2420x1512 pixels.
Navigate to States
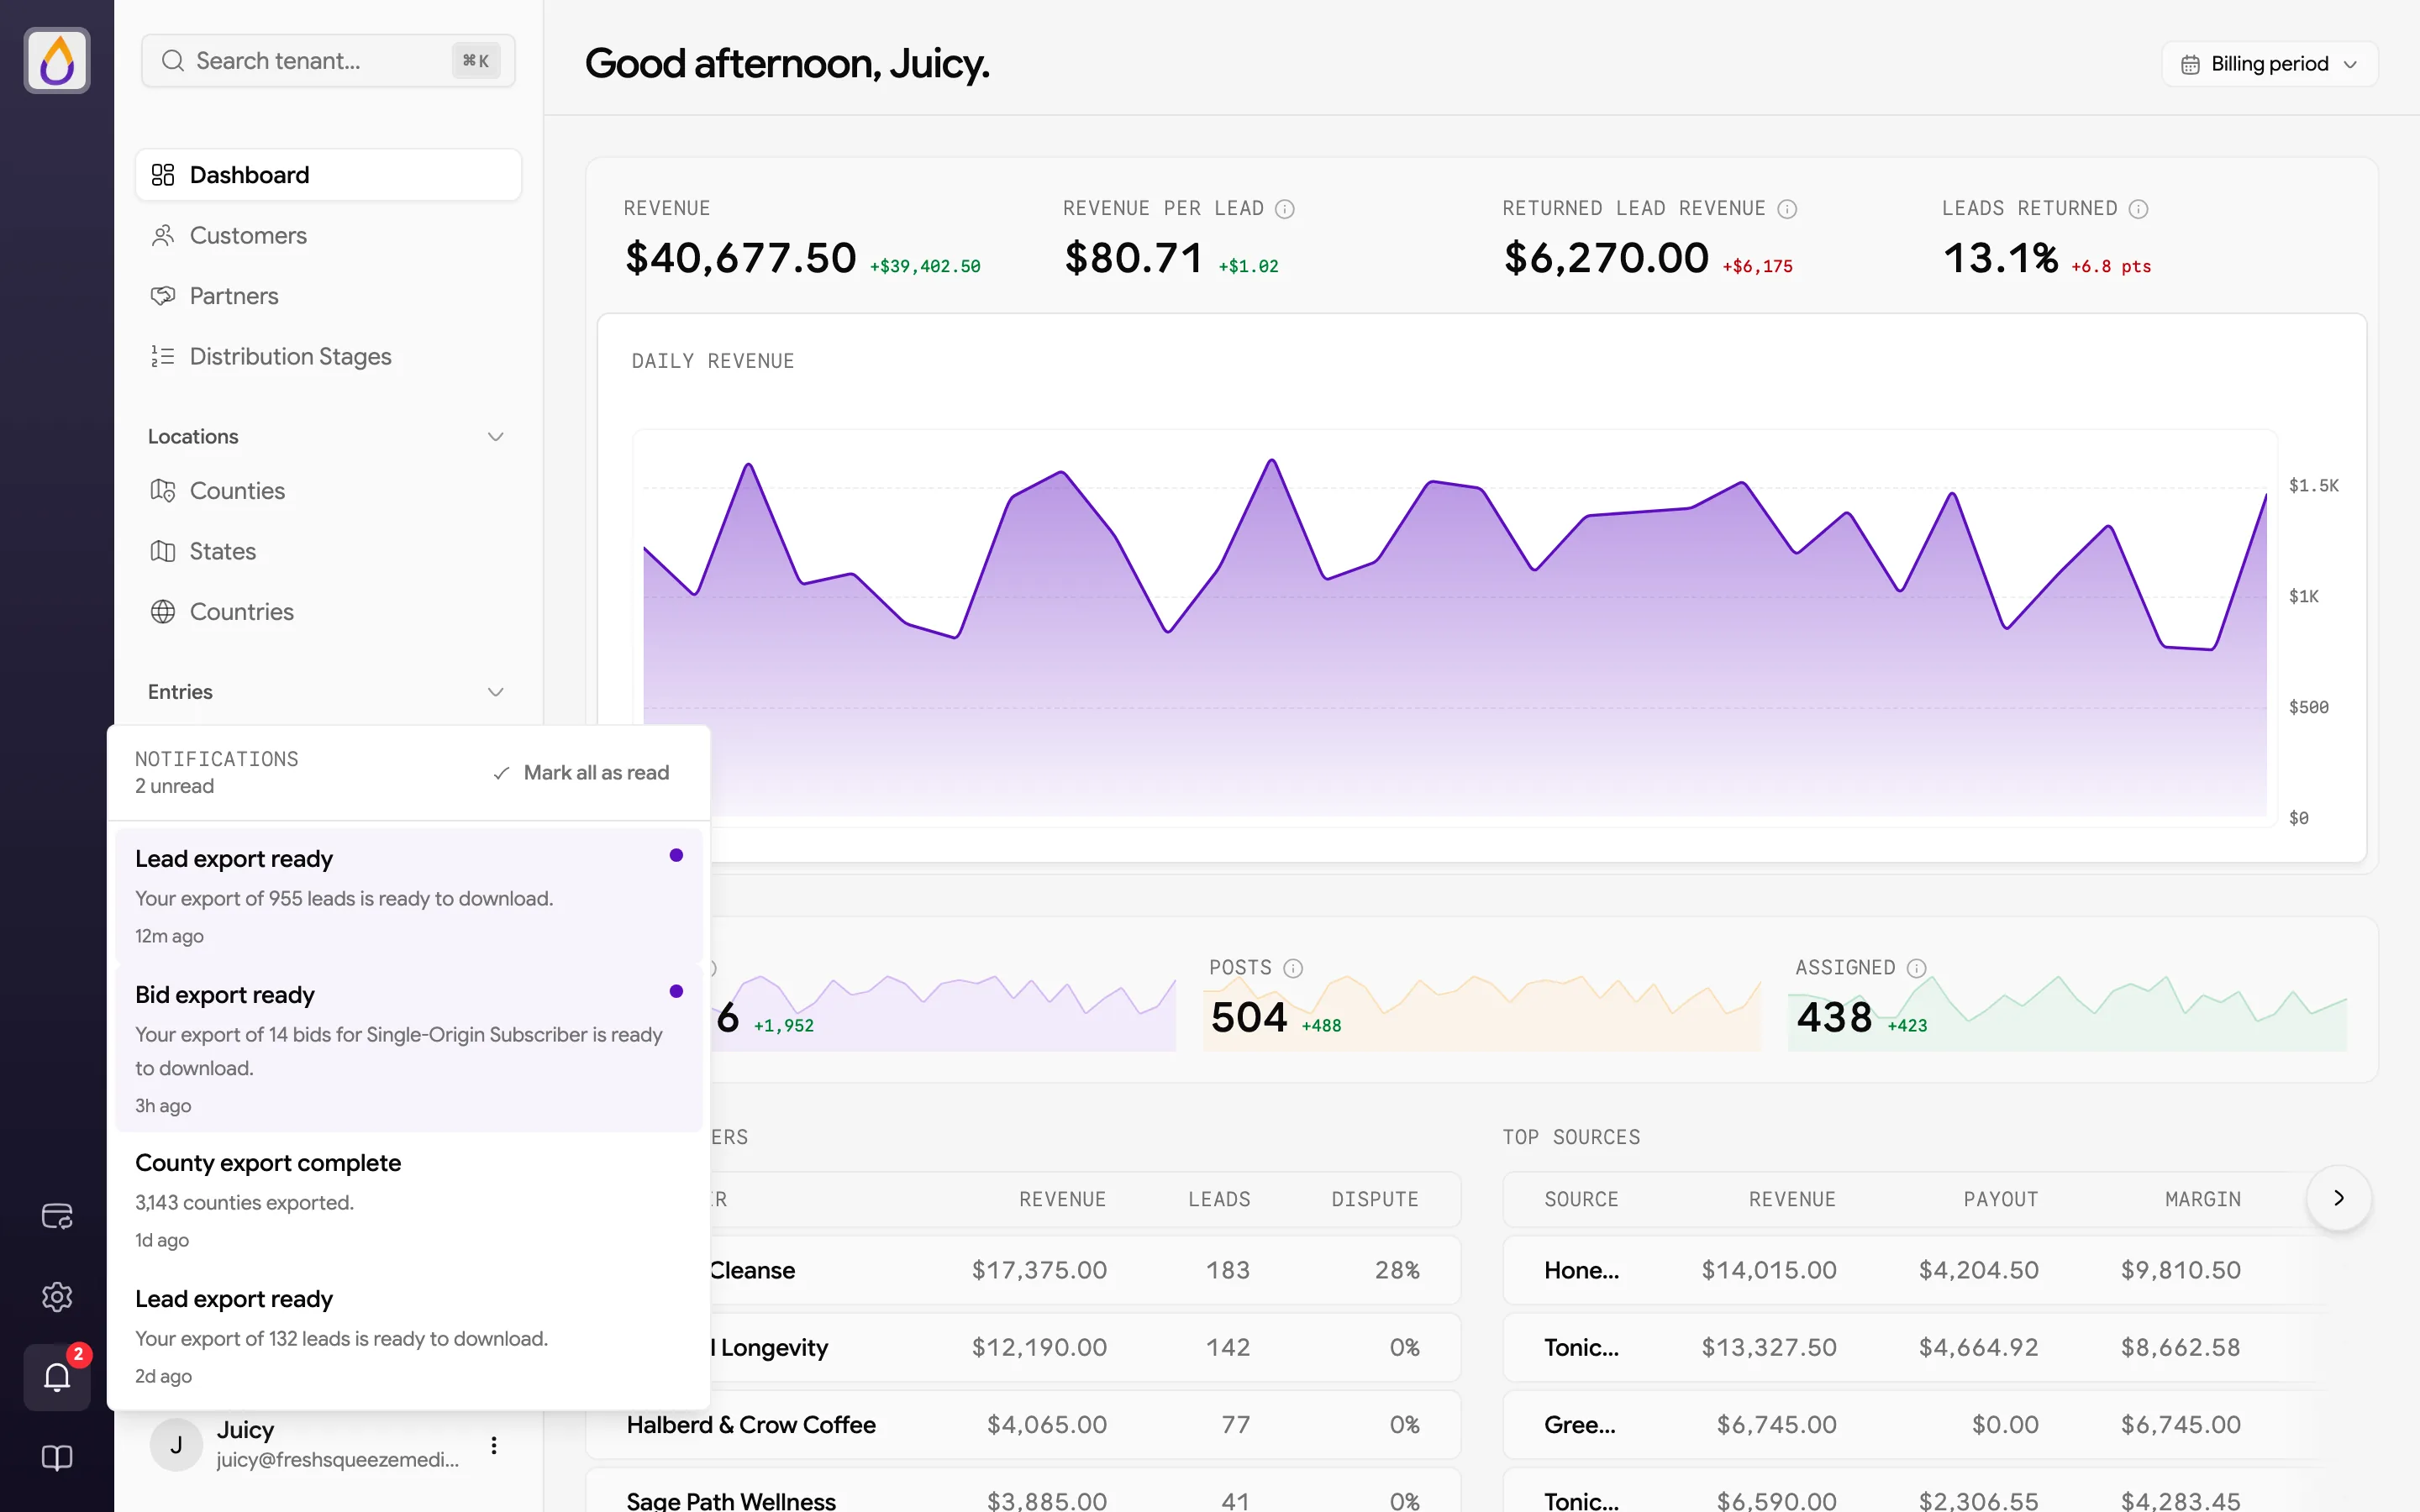[328, 551]
